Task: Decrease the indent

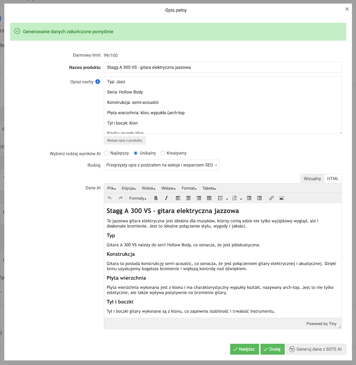Action: click(249, 198)
